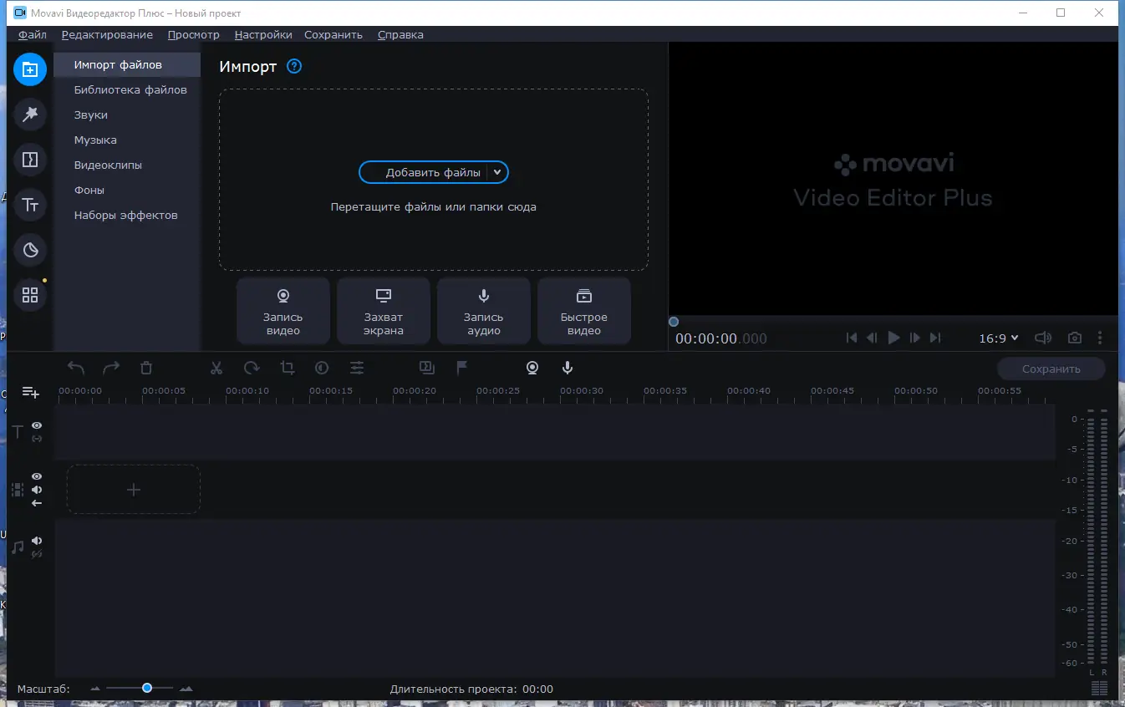1125x707 pixels.
Task: Click the rotate clip icon
Action: [252, 368]
